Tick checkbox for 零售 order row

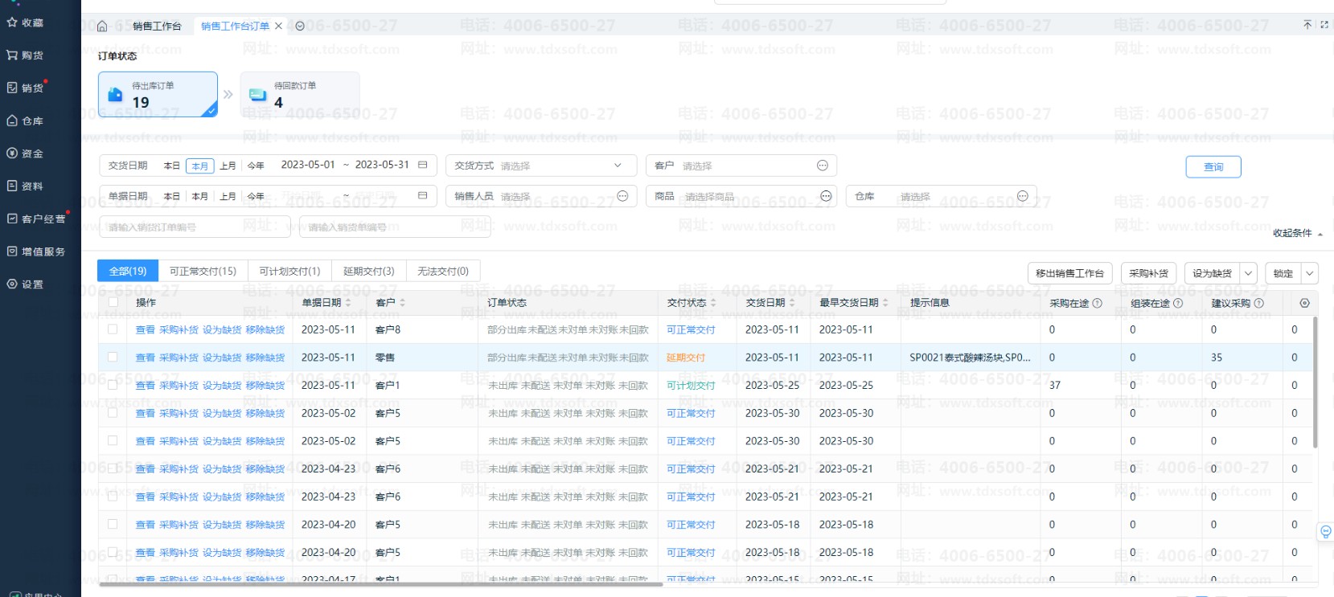[x=113, y=358]
